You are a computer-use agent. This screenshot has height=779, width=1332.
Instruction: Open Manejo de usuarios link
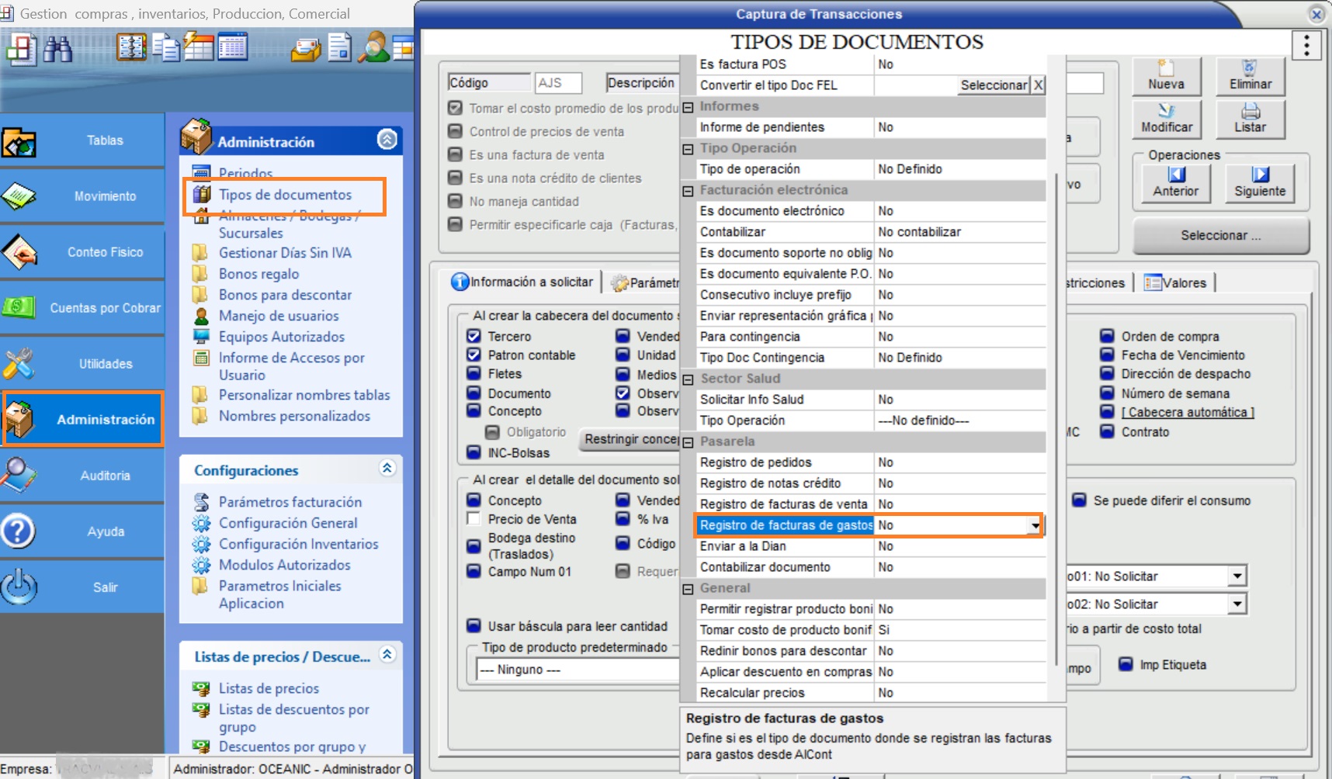pos(279,316)
